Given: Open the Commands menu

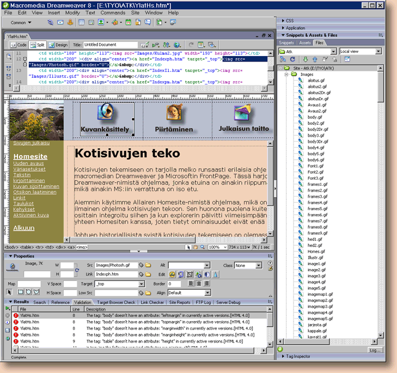Looking at the screenshot, I should point(113,12).
